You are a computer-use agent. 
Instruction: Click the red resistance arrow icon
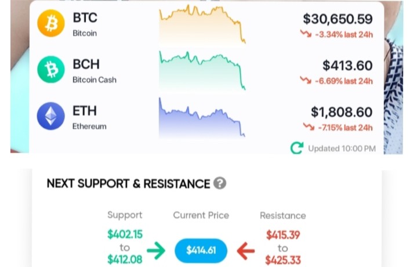[x=246, y=251]
